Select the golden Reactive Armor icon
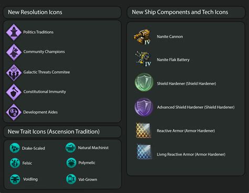This screenshot has width=249, height=193. (143, 130)
